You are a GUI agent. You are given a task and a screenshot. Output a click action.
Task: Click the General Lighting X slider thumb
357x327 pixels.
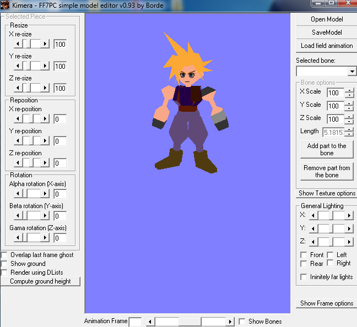[x=331, y=215]
